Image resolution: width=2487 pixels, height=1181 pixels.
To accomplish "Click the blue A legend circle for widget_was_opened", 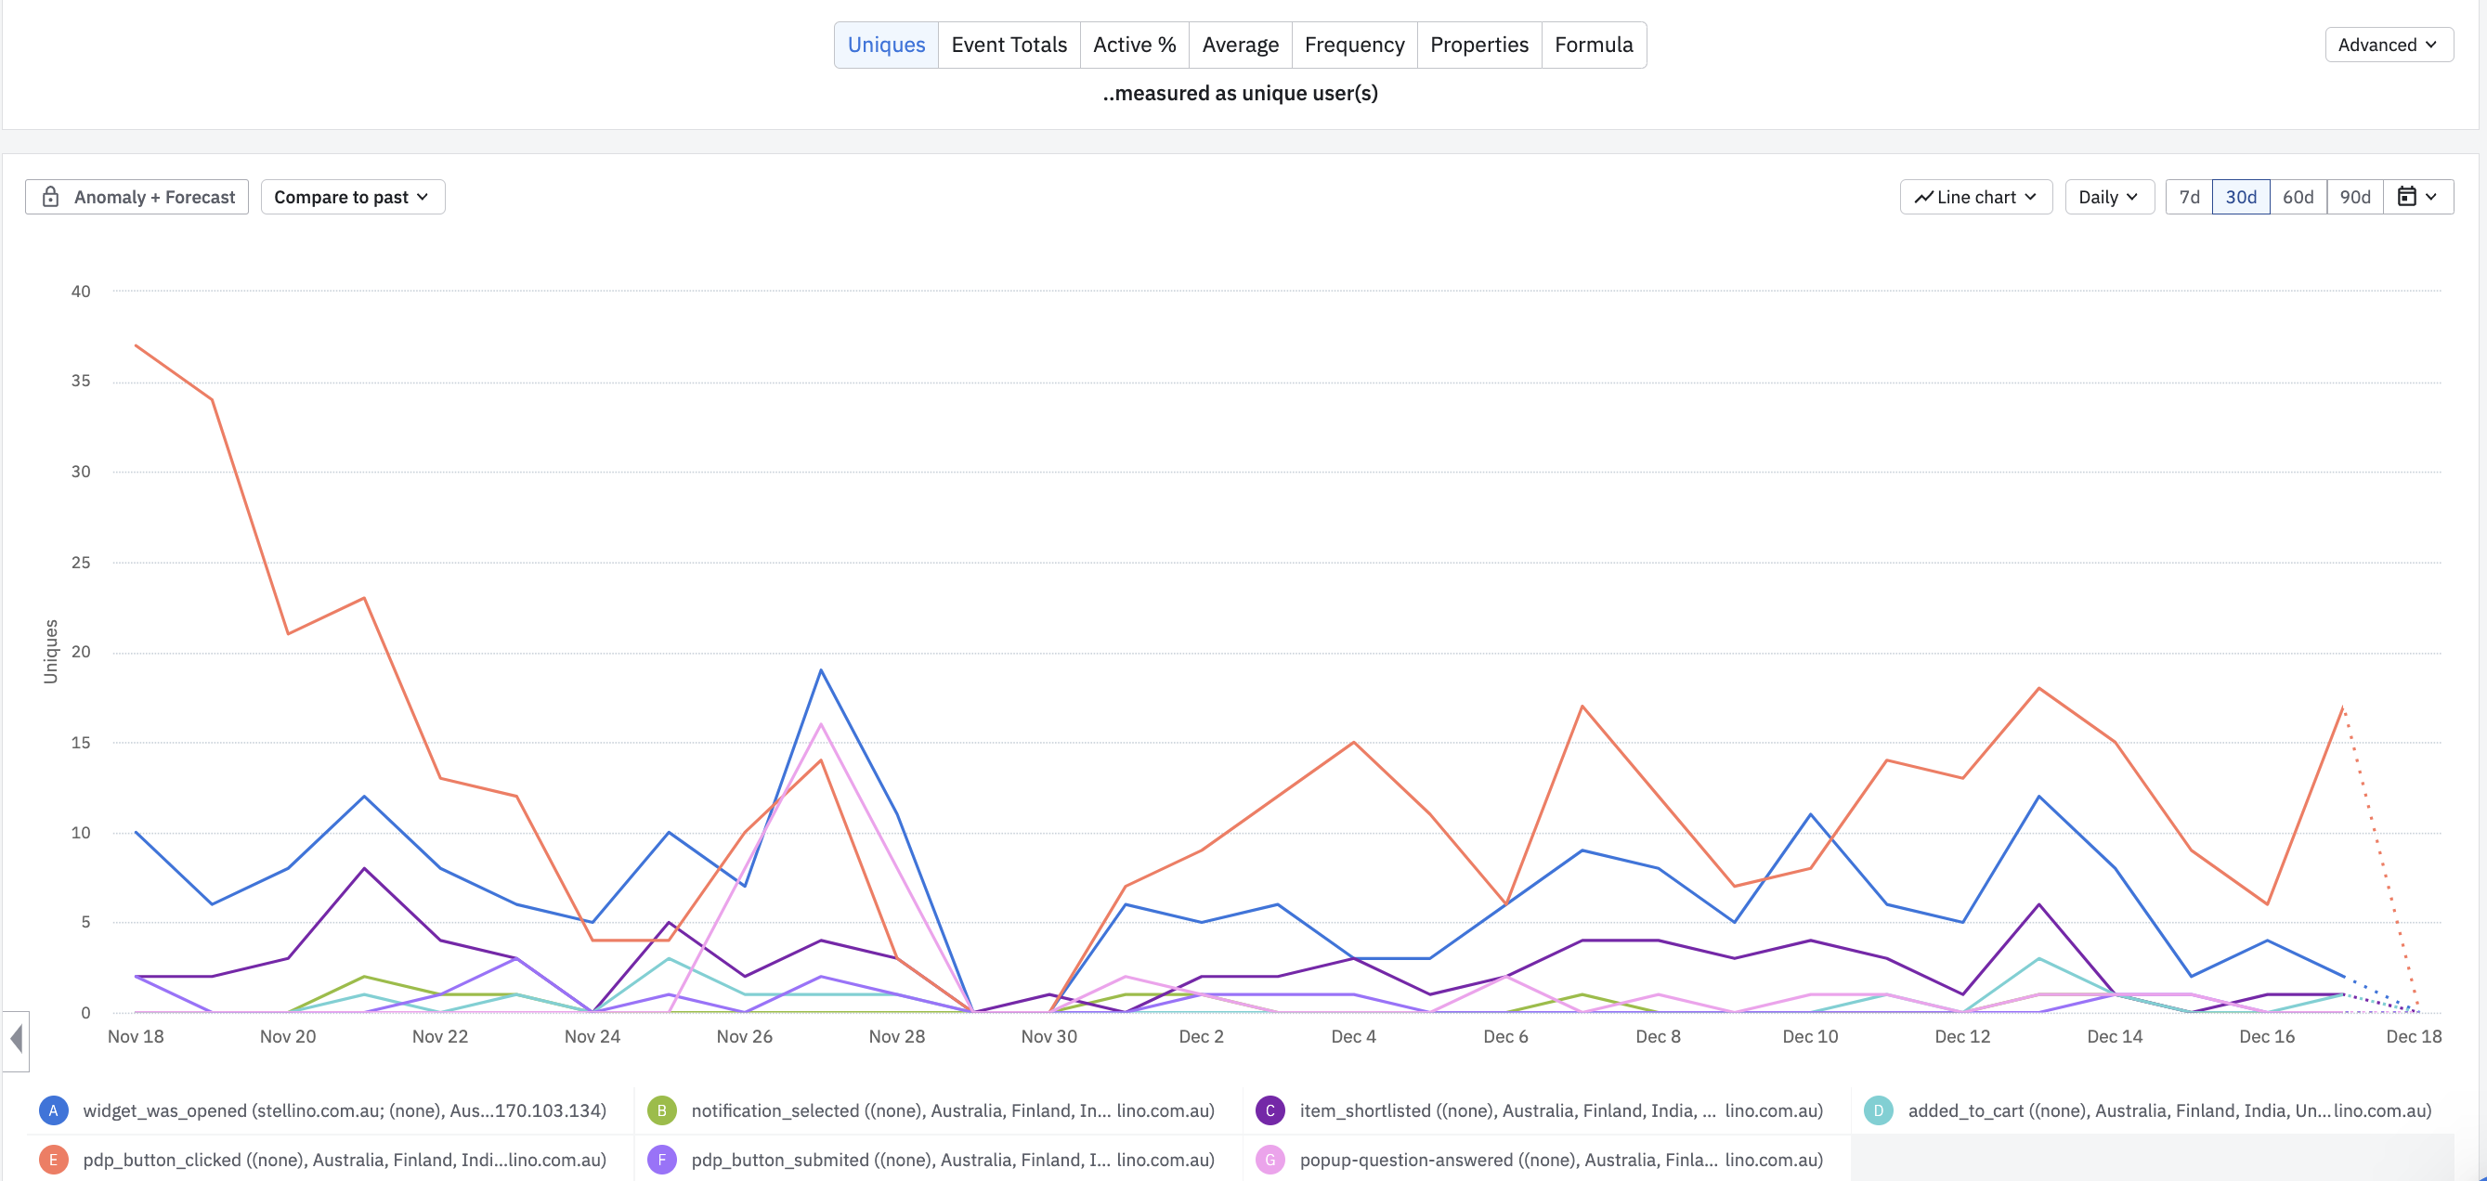I will point(53,1110).
